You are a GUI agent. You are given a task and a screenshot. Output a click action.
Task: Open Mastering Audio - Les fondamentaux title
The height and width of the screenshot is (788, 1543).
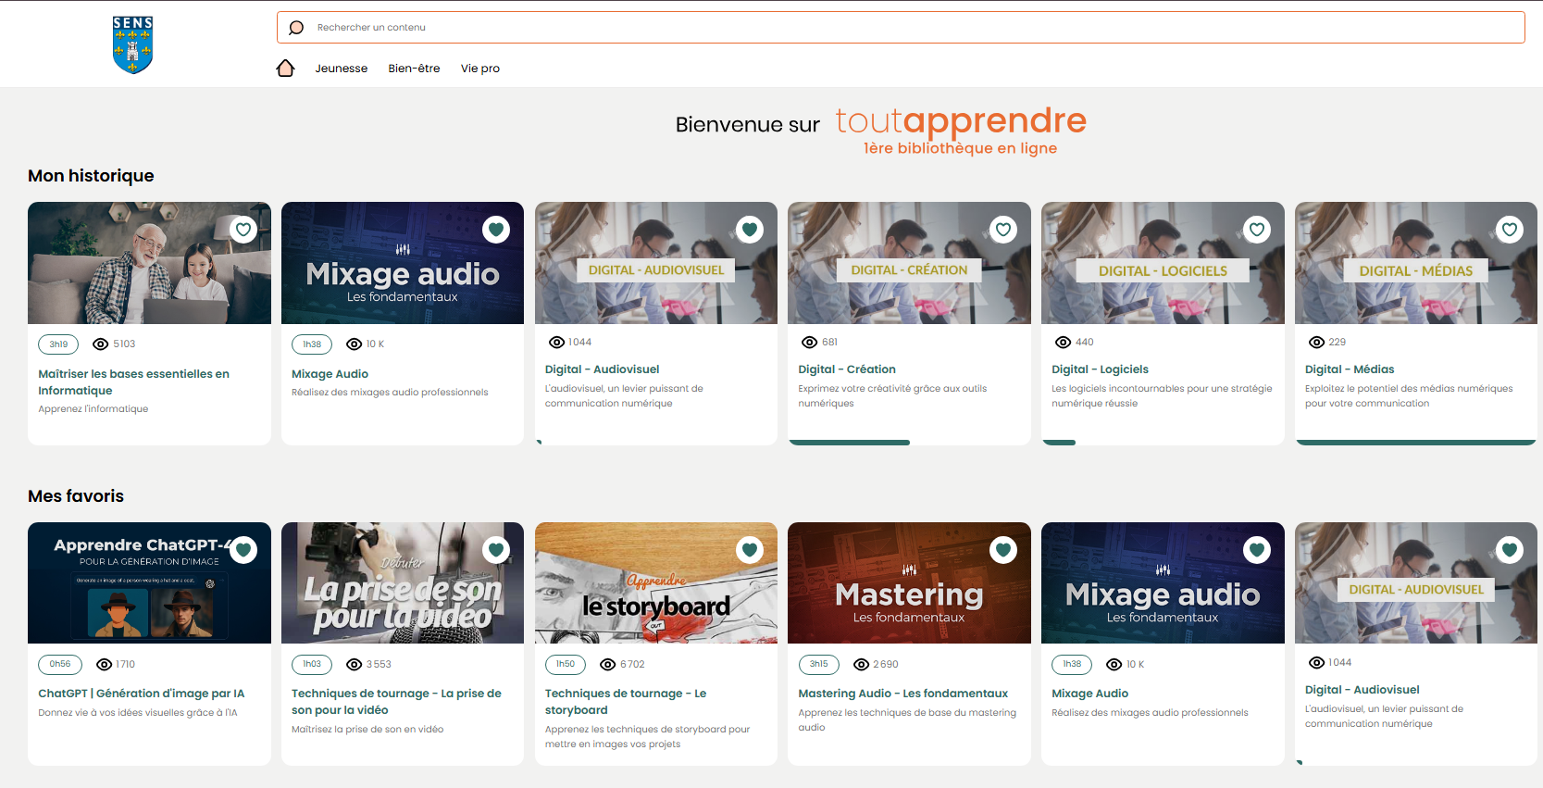tap(903, 694)
